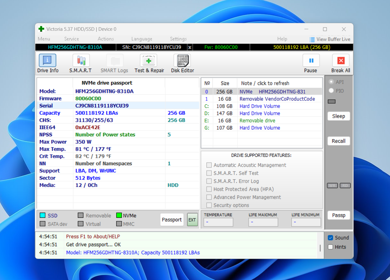
Task: Click the Passport button
Action: pos(172,220)
